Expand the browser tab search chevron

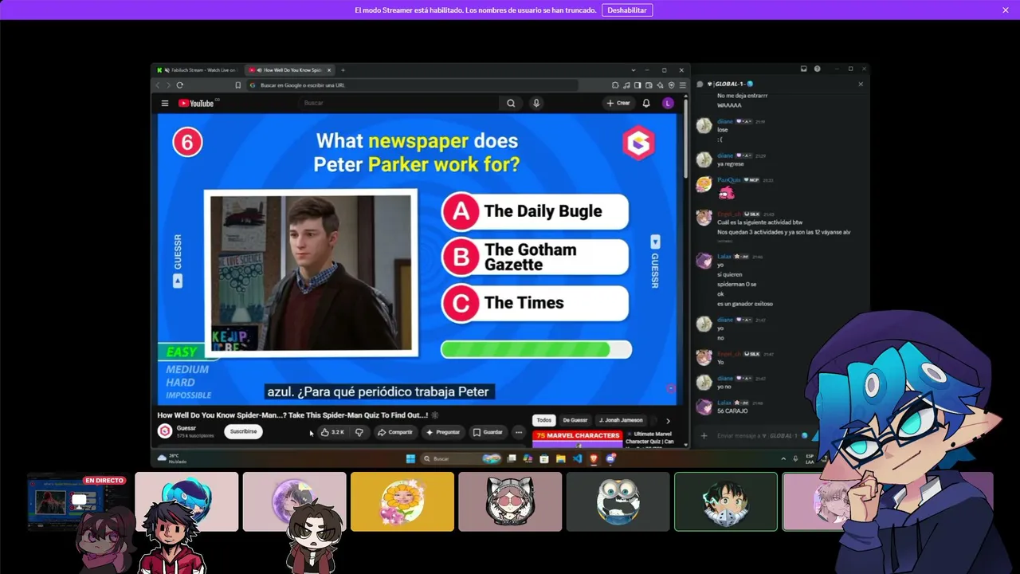pyautogui.click(x=634, y=70)
